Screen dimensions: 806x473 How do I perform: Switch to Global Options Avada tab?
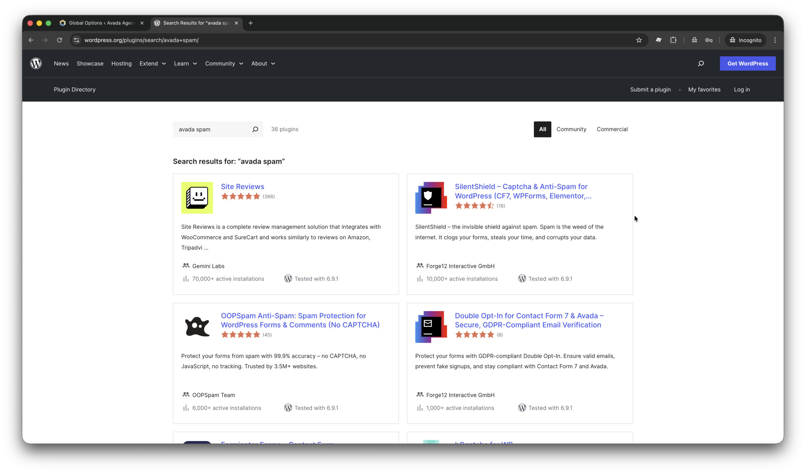101,23
